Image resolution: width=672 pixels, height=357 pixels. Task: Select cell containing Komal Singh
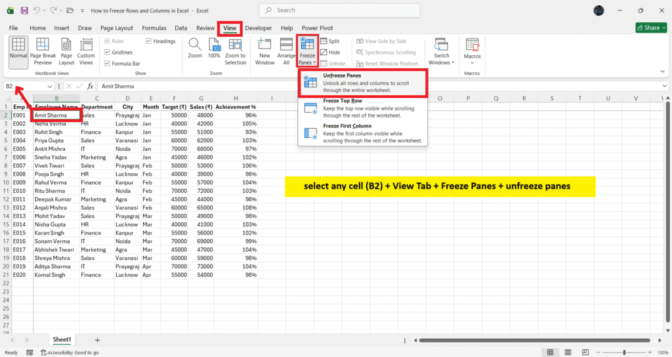click(x=56, y=275)
